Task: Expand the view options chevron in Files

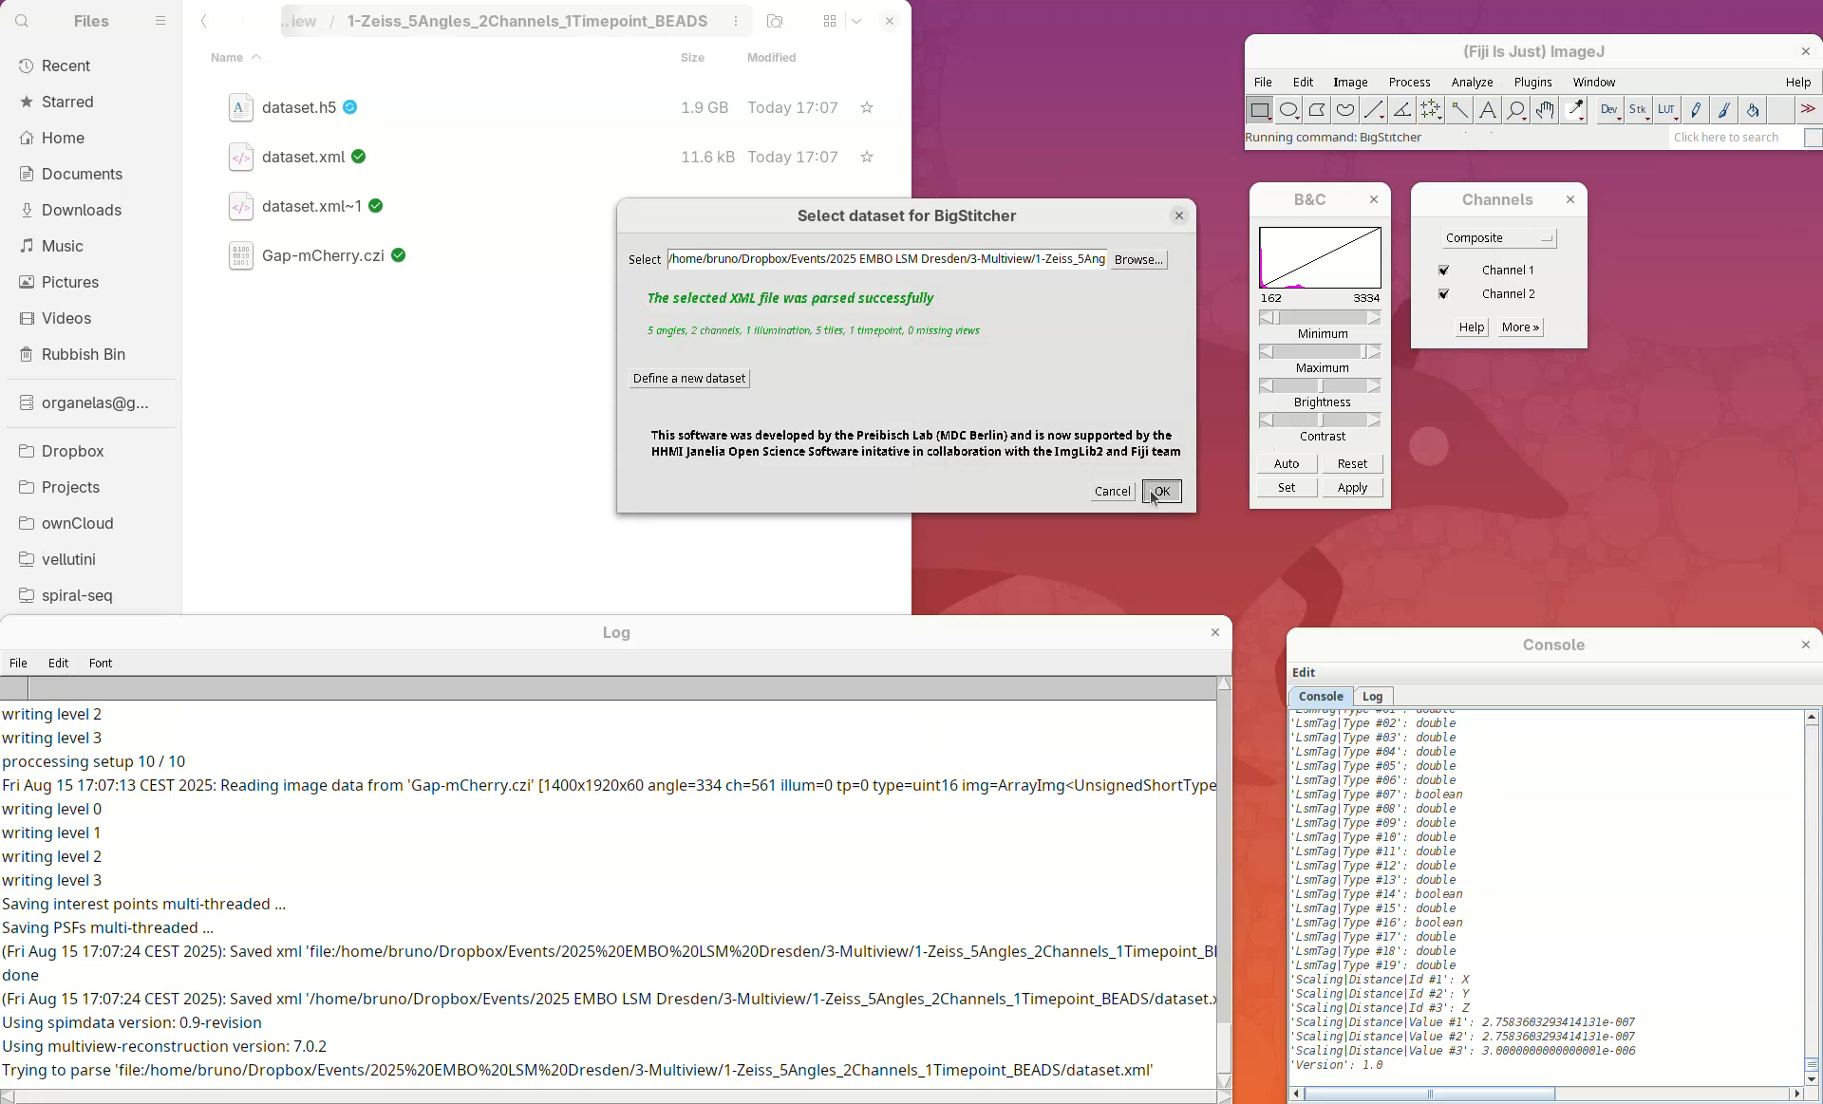Action: (856, 21)
